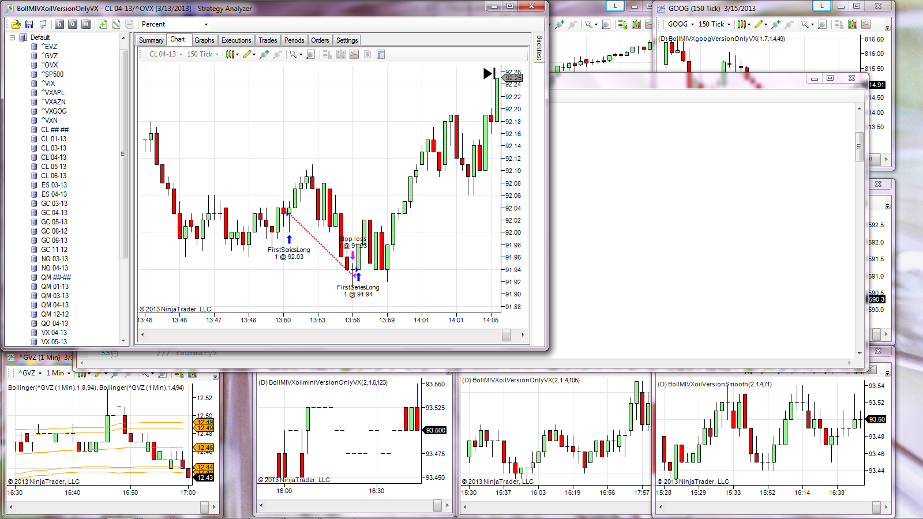Switch to the Periods tab
The height and width of the screenshot is (519, 923).
point(294,40)
